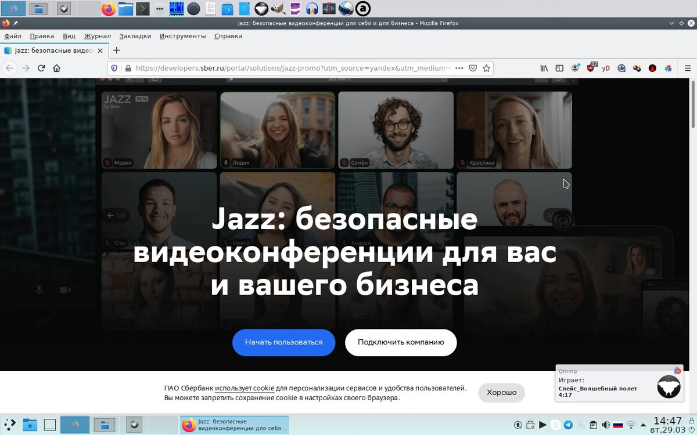Open the Файл menu
697x435 pixels.
pos(13,36)
